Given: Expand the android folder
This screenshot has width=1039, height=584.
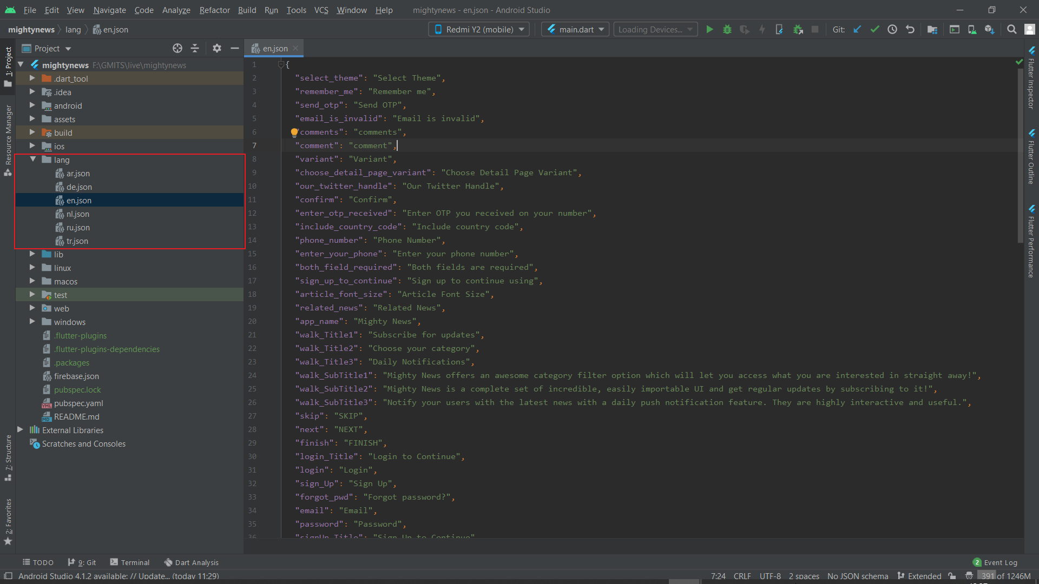Looking at the screenshot, I should pos(32,105).
